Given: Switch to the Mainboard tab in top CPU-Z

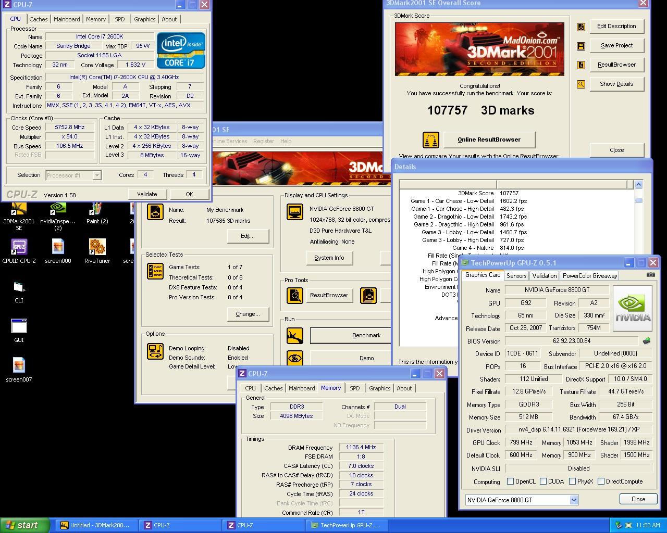Looking at the screenshot, I should coord(67,19).
